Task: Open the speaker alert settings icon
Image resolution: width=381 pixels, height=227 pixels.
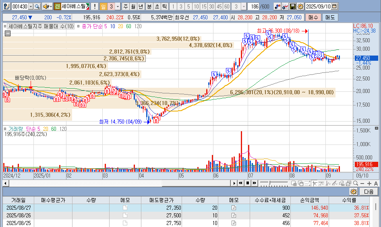Action: tap(46, 6)
